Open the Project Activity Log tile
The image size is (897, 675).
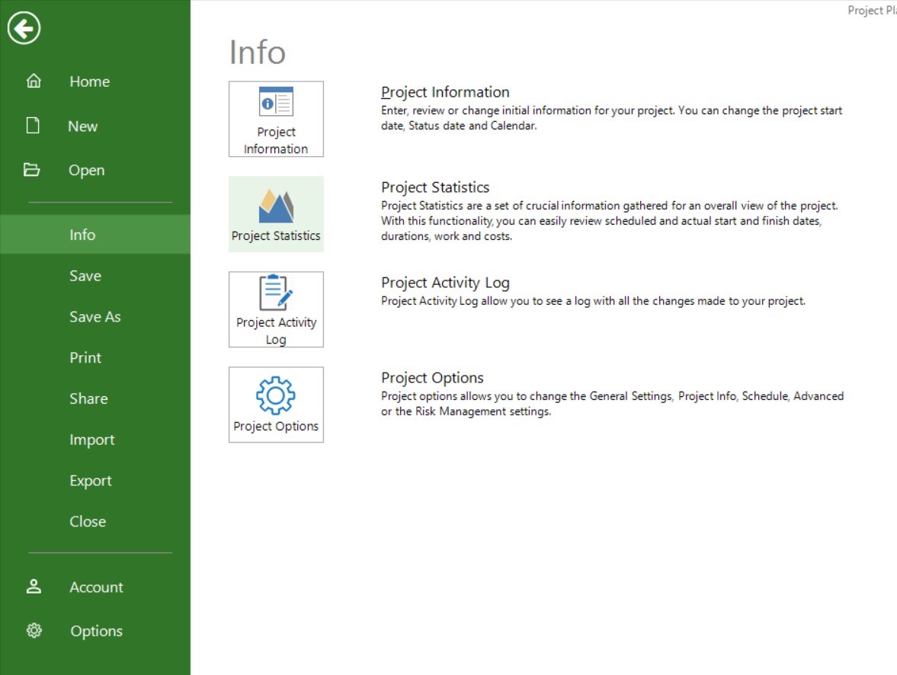pyautogui.click(x=276, y=309)
